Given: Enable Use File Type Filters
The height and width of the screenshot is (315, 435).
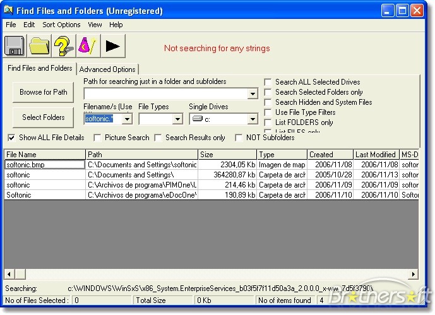Looking at the screenshot, I should point(268,112).
